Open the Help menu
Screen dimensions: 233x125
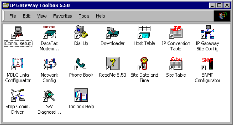[100, 16]
